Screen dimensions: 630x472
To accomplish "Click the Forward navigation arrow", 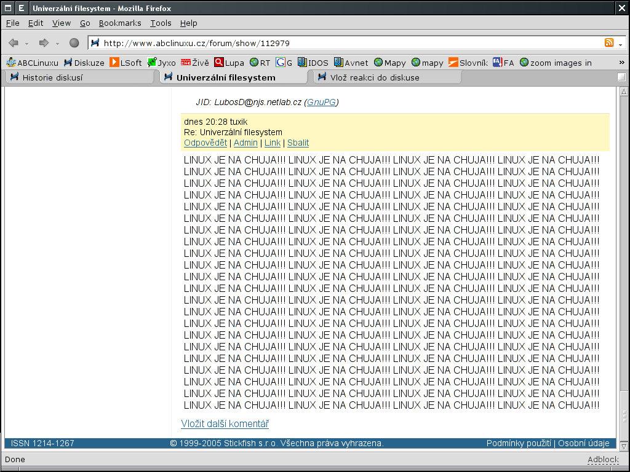I will coord(44,43).
